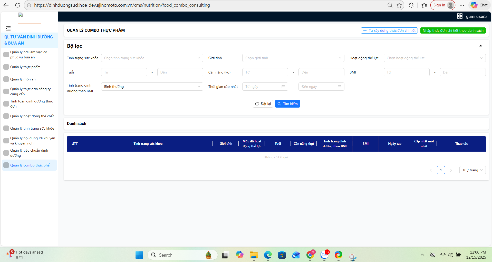492x262 pixels.
Task: Toggle the sidebar collapse hamburger icon
Action: click(x=8, y=28)
